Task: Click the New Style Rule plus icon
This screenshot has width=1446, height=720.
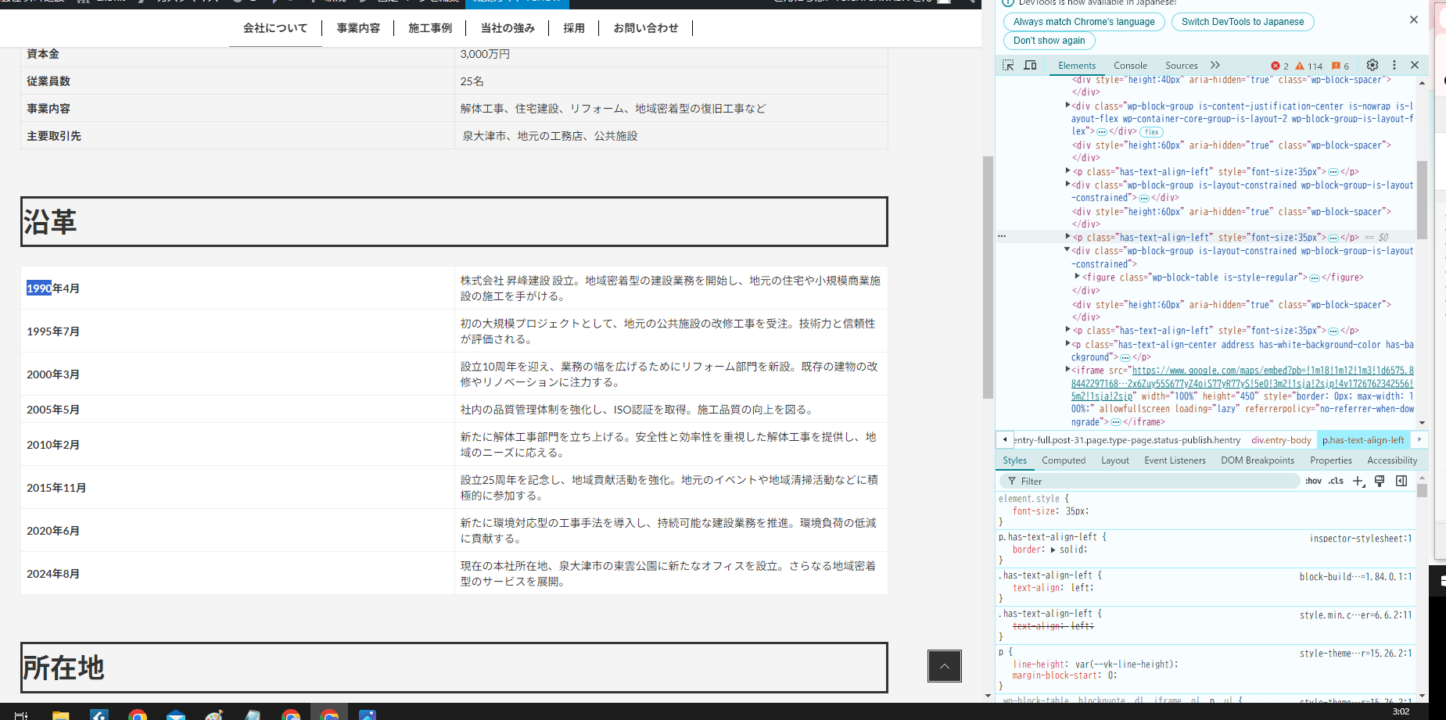Action: pos(1358,482)
